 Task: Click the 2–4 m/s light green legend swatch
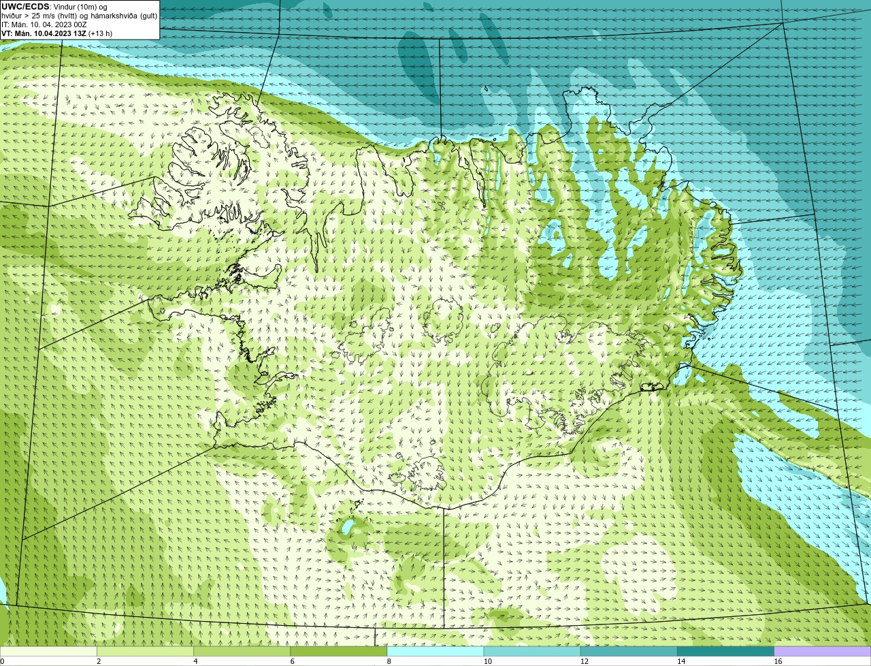(145, 652)
